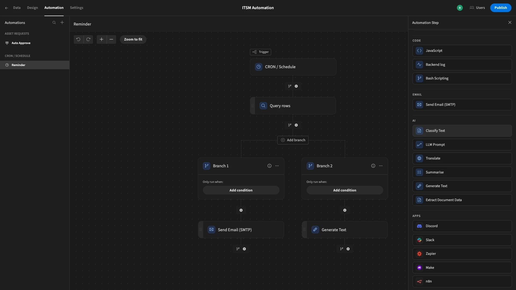This screenshot has width=516, height=290.
Task: Click the Add branch button
Action: pyautogui.click(x=293, y=140)
